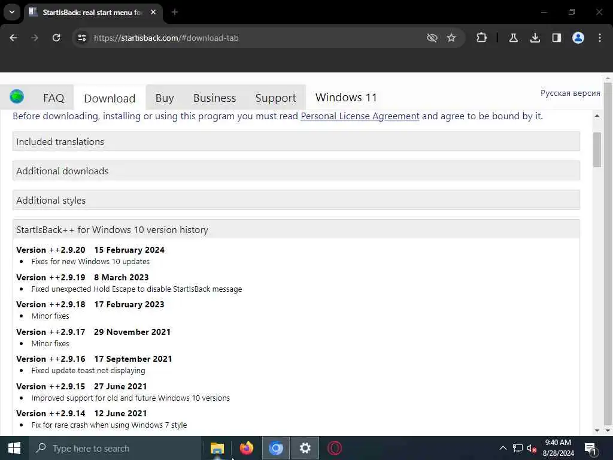The image size is (613, 460).
Task: Select text 'Version ++2.9.18 17 February 2023'
Action: [90, 304]
